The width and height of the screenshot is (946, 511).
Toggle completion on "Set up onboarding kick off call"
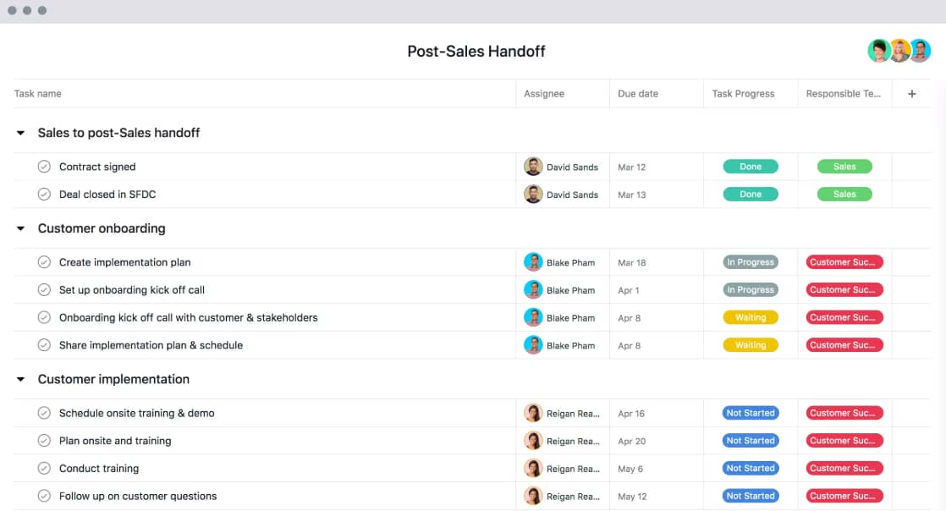[44, 289]
